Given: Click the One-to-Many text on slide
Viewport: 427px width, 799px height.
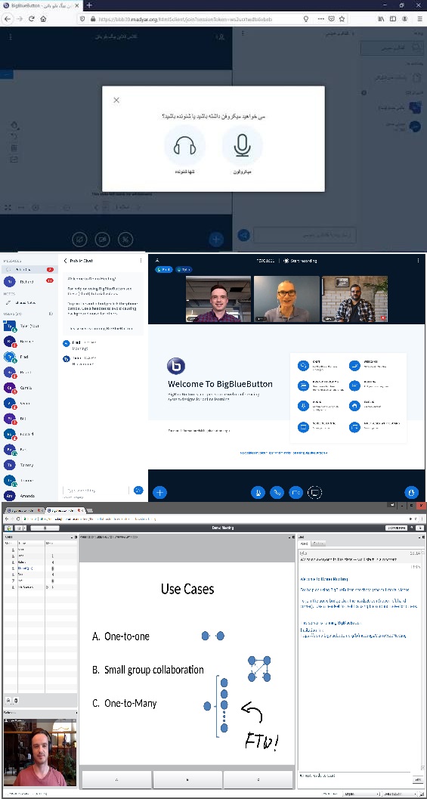Looking at the screenshot, I should (x=130, y=703).
